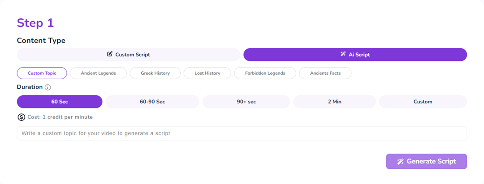Set duration to 60-90 Sec
The width and height of the screenshot is (484, 184).
click(x=152, y=102)
